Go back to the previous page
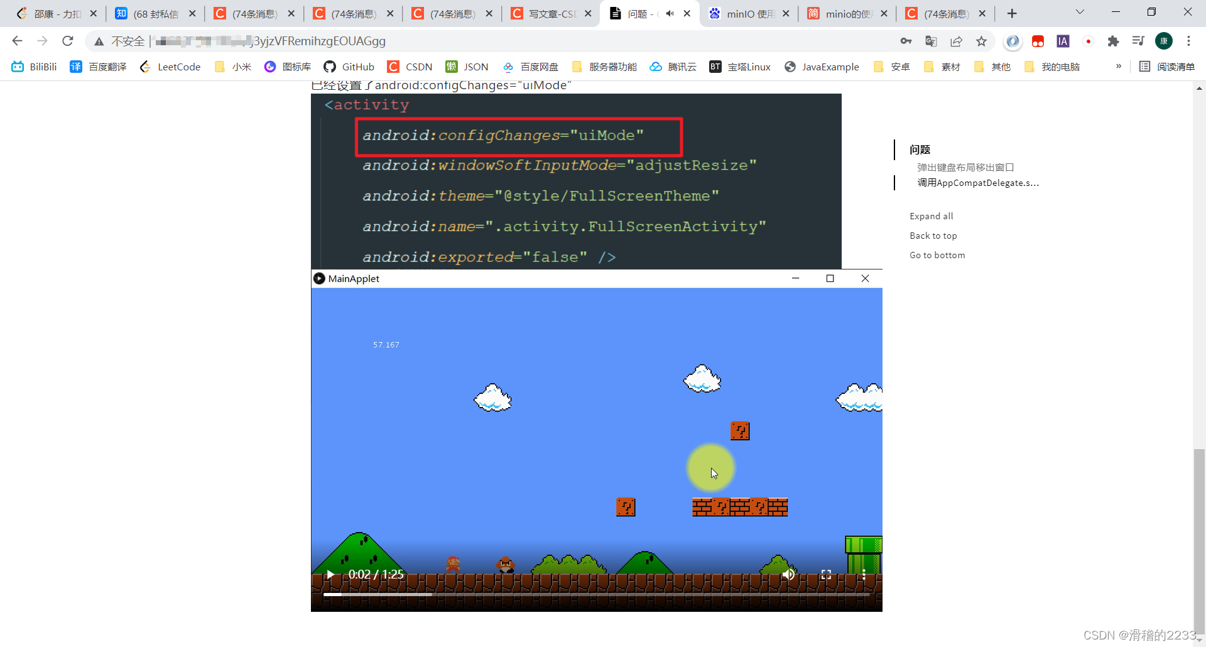Screen dimensions: 1206x647 point(17,41)
